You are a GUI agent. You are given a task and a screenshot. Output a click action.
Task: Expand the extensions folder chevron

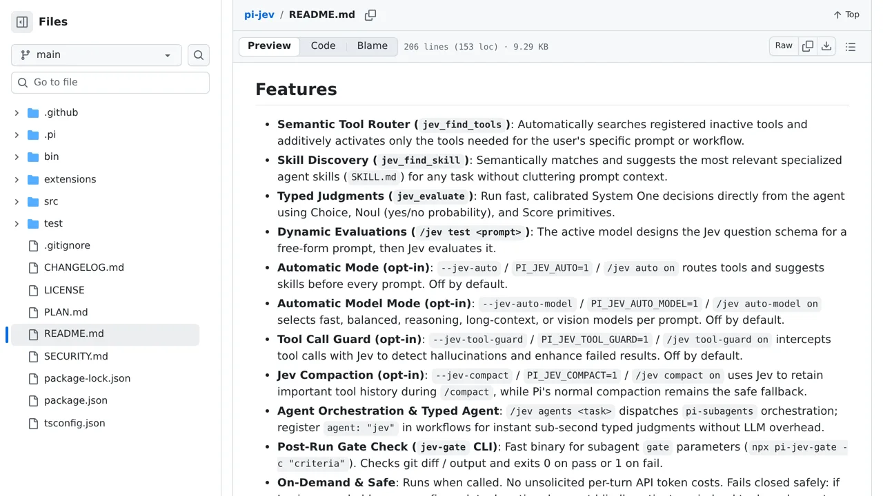(17, 179)
